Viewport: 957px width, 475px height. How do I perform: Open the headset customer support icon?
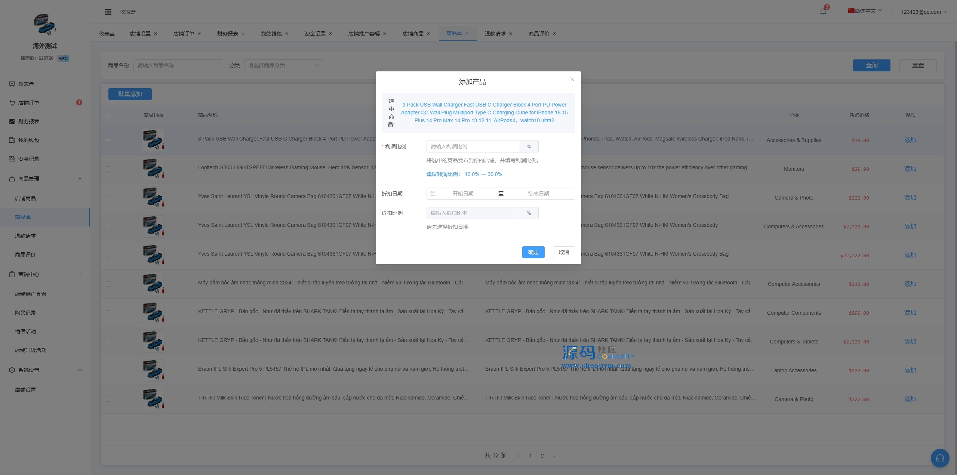click(x=940, y=458)
